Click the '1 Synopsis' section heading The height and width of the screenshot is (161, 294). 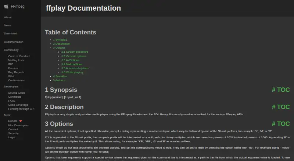coord(61,90)
